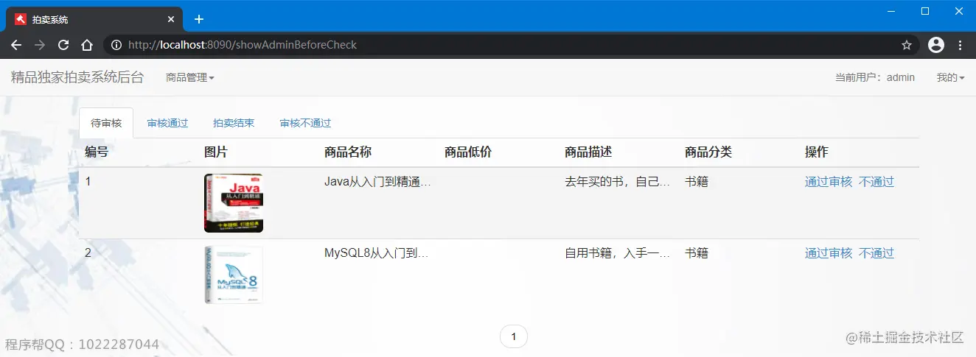Reload the page with the refresh icon
The image size is (976, 357).
point(63,45)
